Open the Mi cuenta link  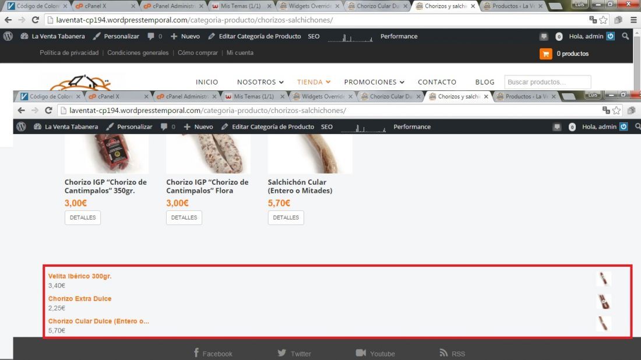pos(240,52)
